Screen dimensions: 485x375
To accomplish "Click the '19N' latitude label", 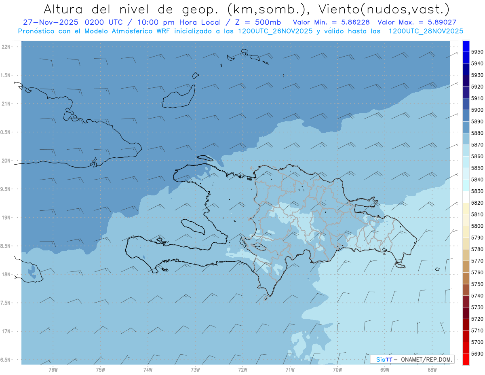I will 6,218.
